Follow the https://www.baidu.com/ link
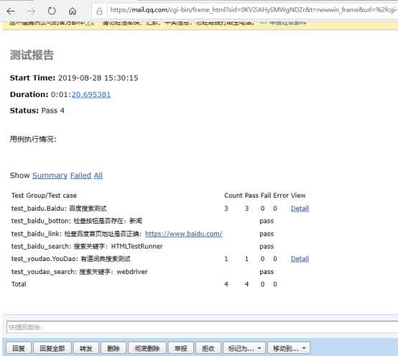This screenshot has height=356, width=398. [x=183, y=234]
